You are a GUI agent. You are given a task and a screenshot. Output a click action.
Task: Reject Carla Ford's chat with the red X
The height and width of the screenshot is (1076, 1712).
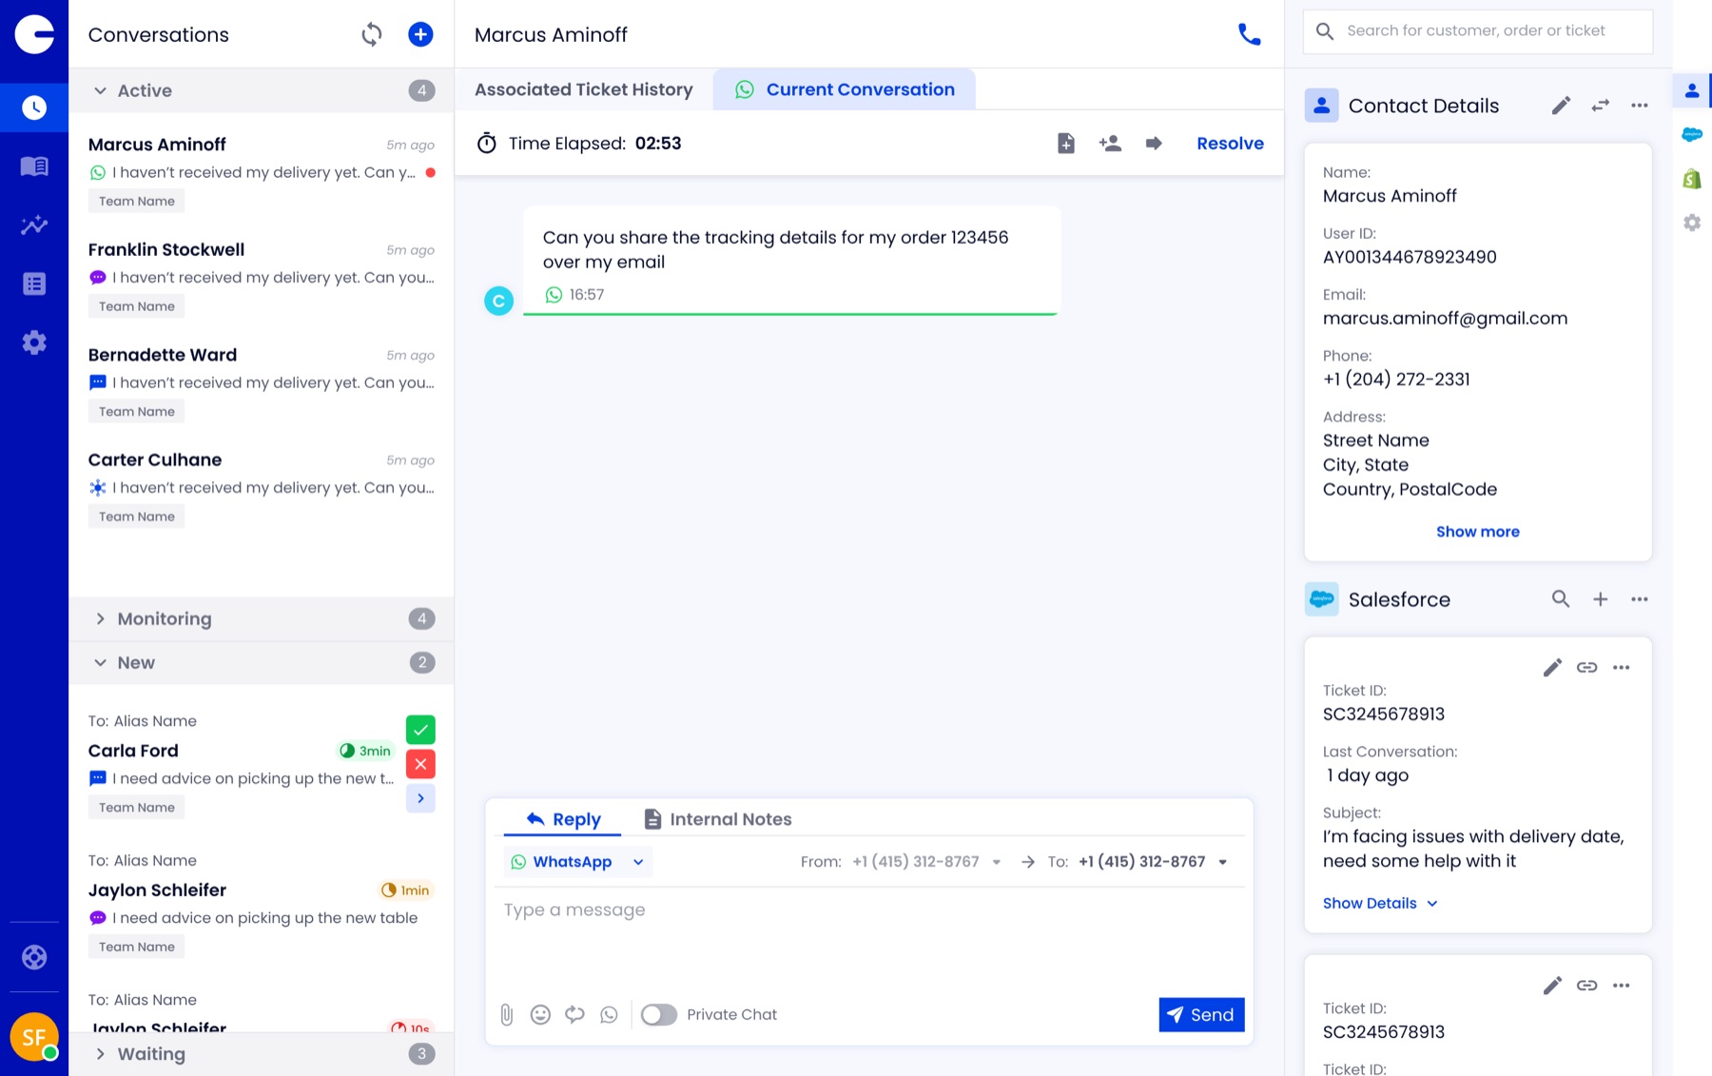coord(420,764)
